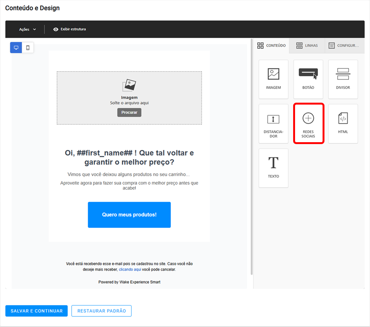
Task: Click the image placeholder icon in drop zone
Action: [129, 85]
